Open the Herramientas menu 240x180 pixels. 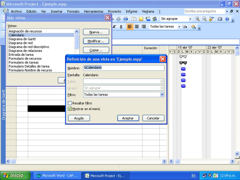click(93, 11)
